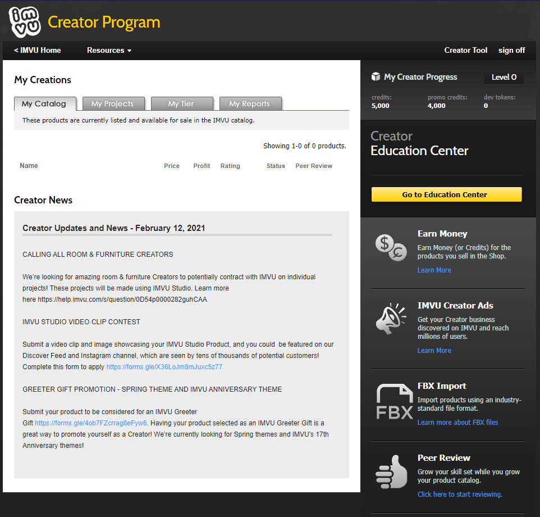
Task: Click the Peer Review thumbs-up icon
Action: click(x=391, y=471)
